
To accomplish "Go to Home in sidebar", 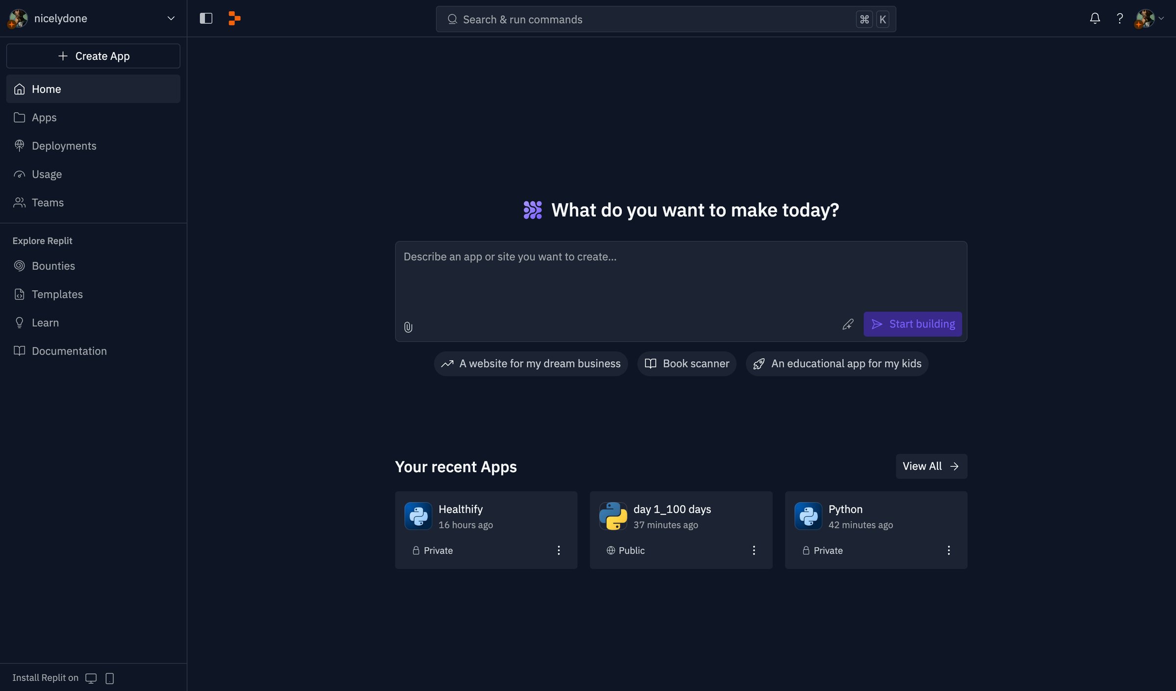I will (93, 89).
